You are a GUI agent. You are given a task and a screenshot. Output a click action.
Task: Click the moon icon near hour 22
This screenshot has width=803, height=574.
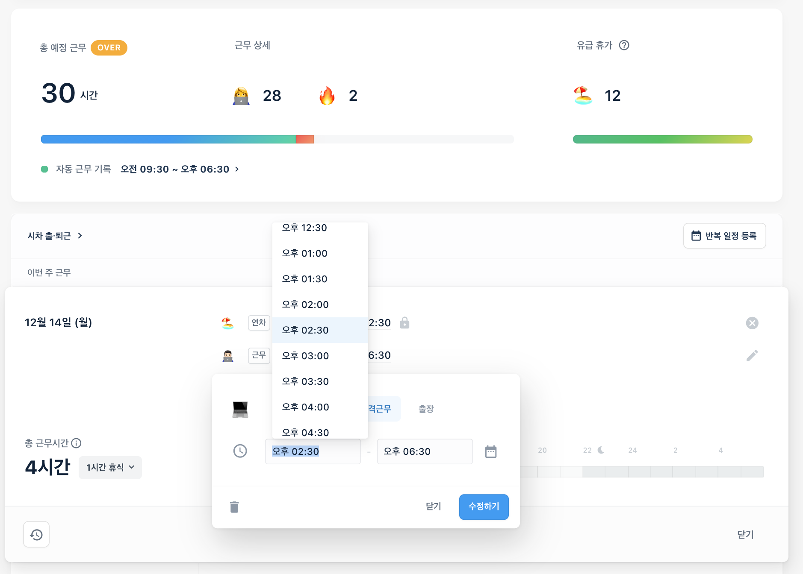(x=600, y=450)
